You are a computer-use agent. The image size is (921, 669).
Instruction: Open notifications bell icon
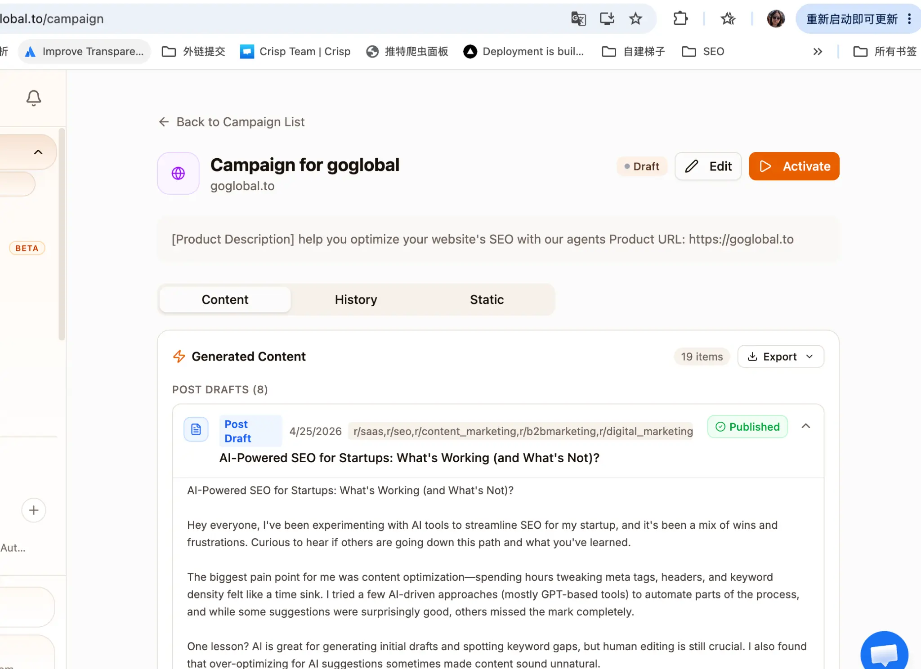34,98
